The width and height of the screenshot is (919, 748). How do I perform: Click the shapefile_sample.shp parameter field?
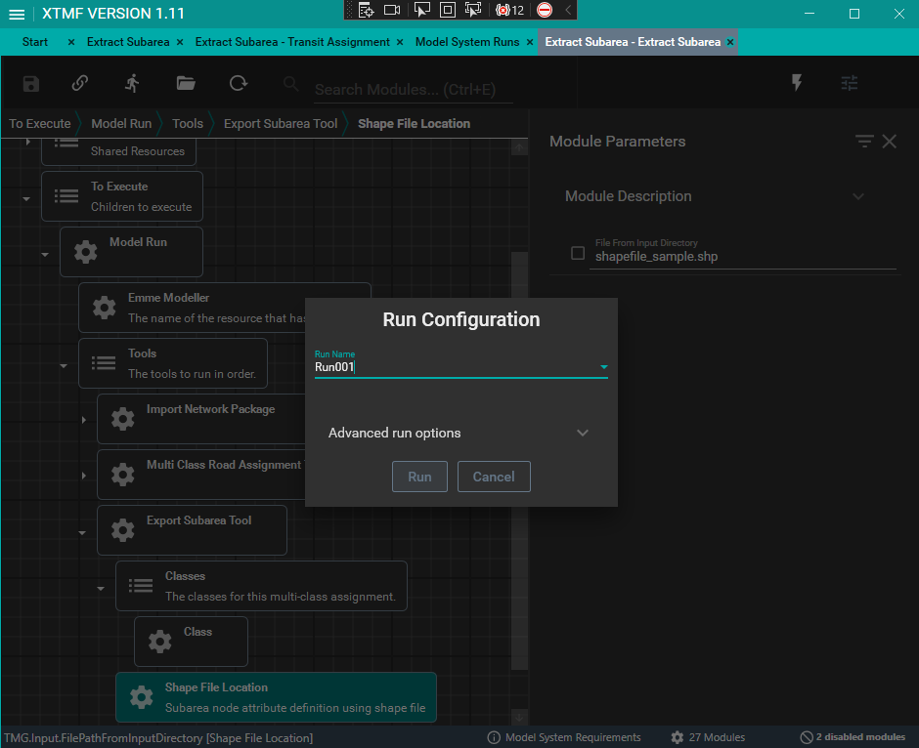[x=743, y=257]
